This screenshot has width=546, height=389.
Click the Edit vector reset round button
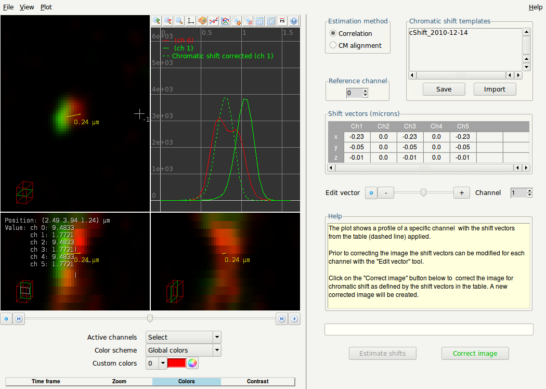pyautogui.click(x=371, y=193)
